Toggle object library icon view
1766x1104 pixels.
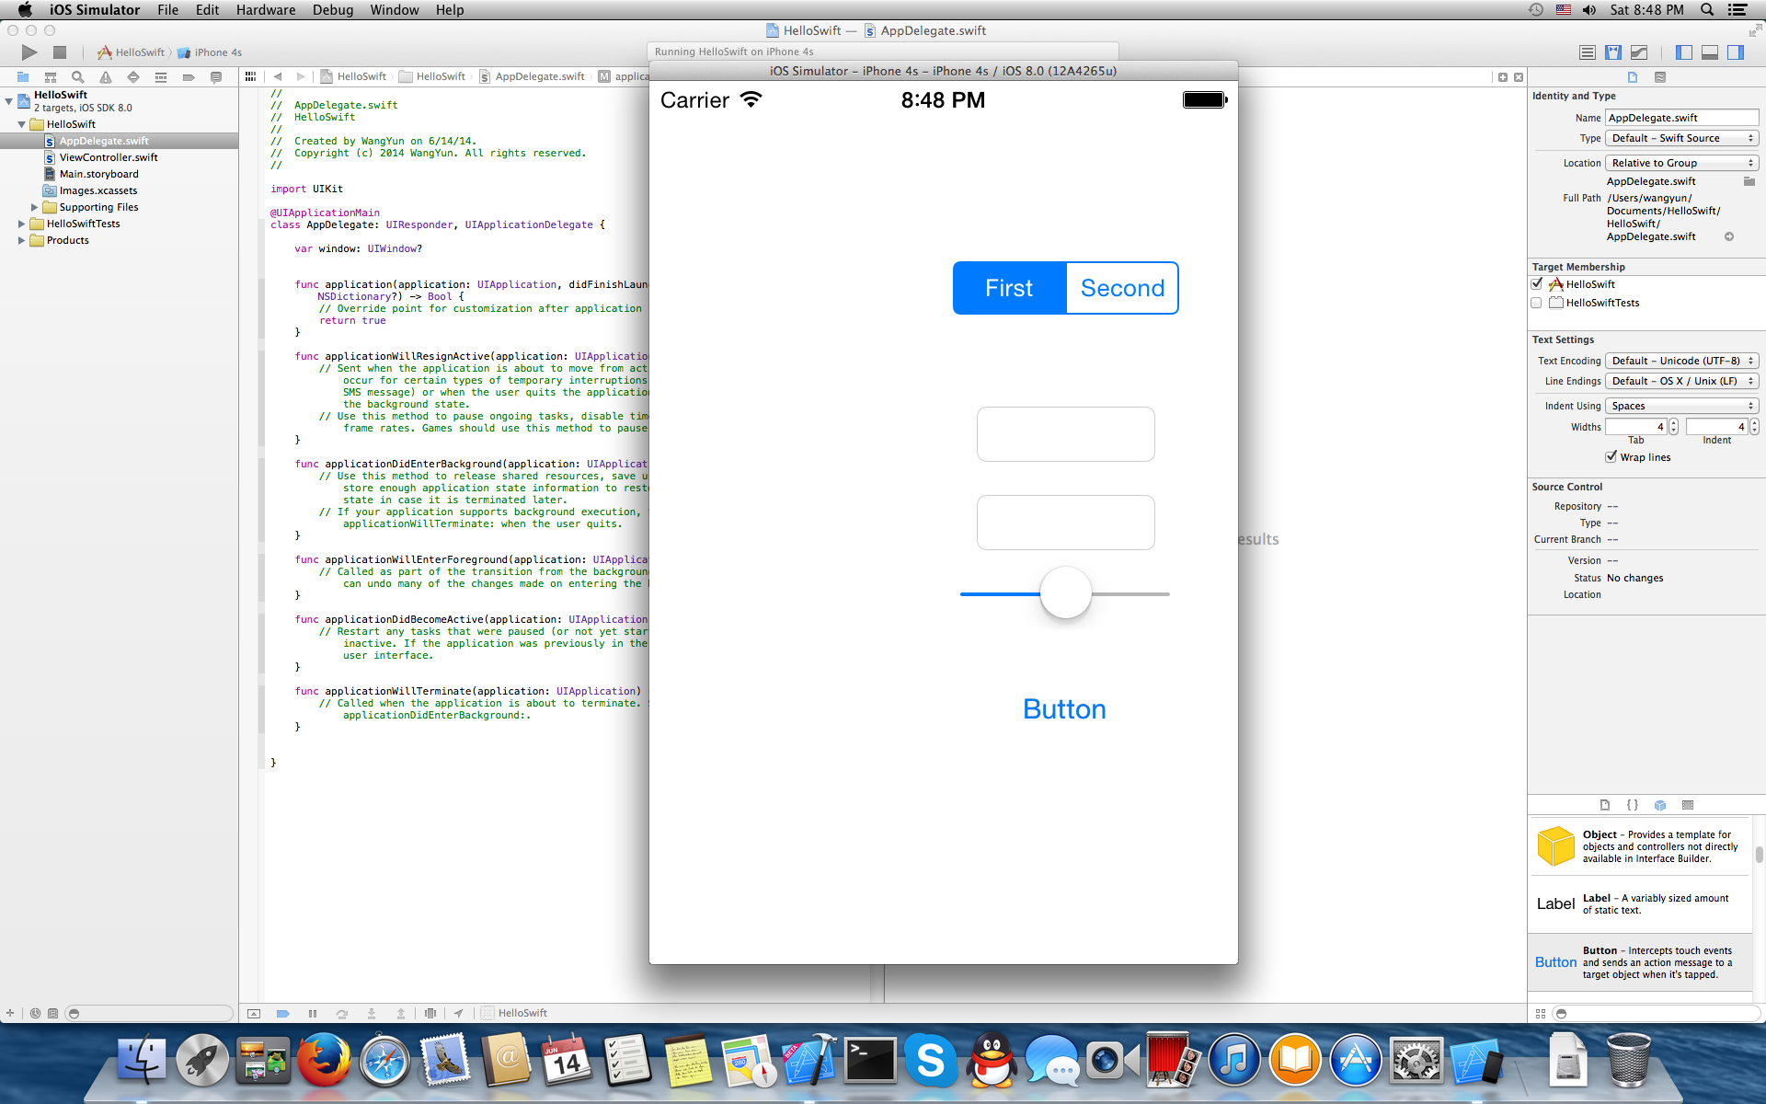pos(1541,1013)
